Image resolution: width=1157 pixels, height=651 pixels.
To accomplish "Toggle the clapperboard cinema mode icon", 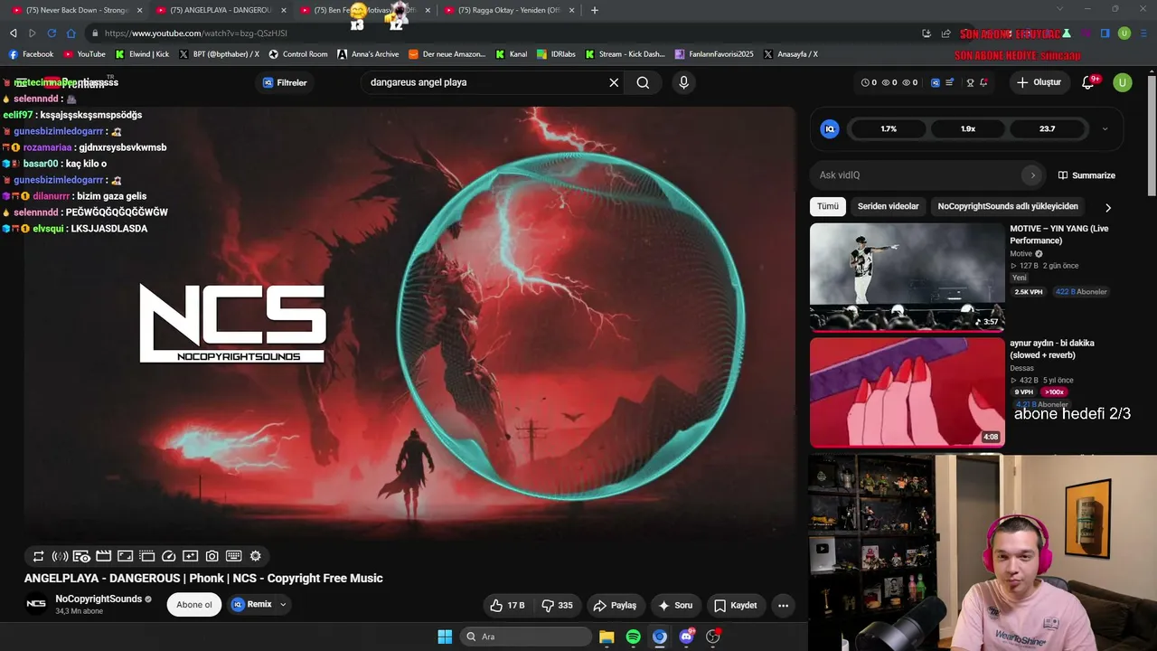I will (103, 556).
